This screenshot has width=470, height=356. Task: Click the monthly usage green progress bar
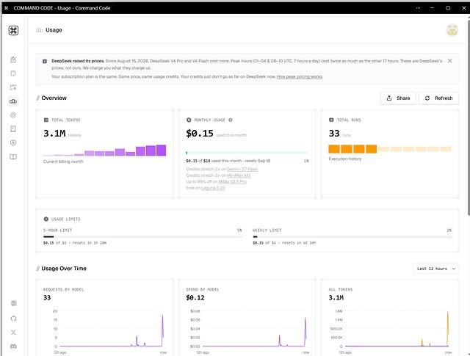pos(247,153)
